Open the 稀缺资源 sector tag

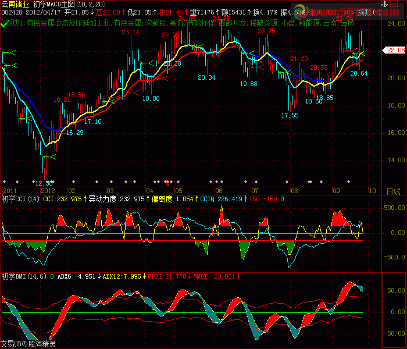click(x=264, y=23)
